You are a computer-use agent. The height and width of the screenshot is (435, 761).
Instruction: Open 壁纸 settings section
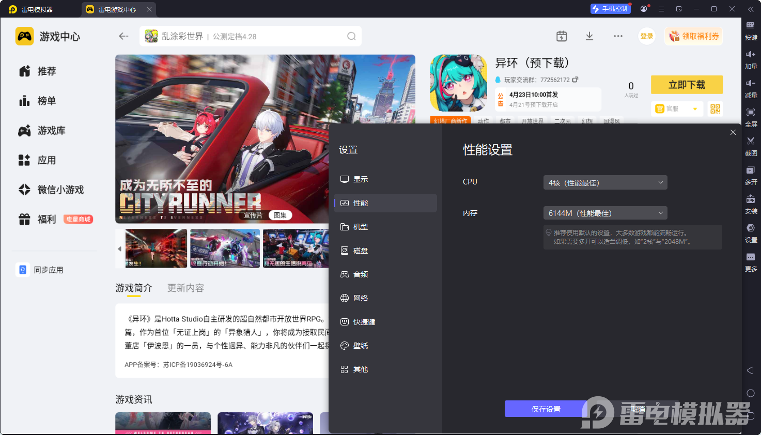pyautogui.click(x=385, y=346)
